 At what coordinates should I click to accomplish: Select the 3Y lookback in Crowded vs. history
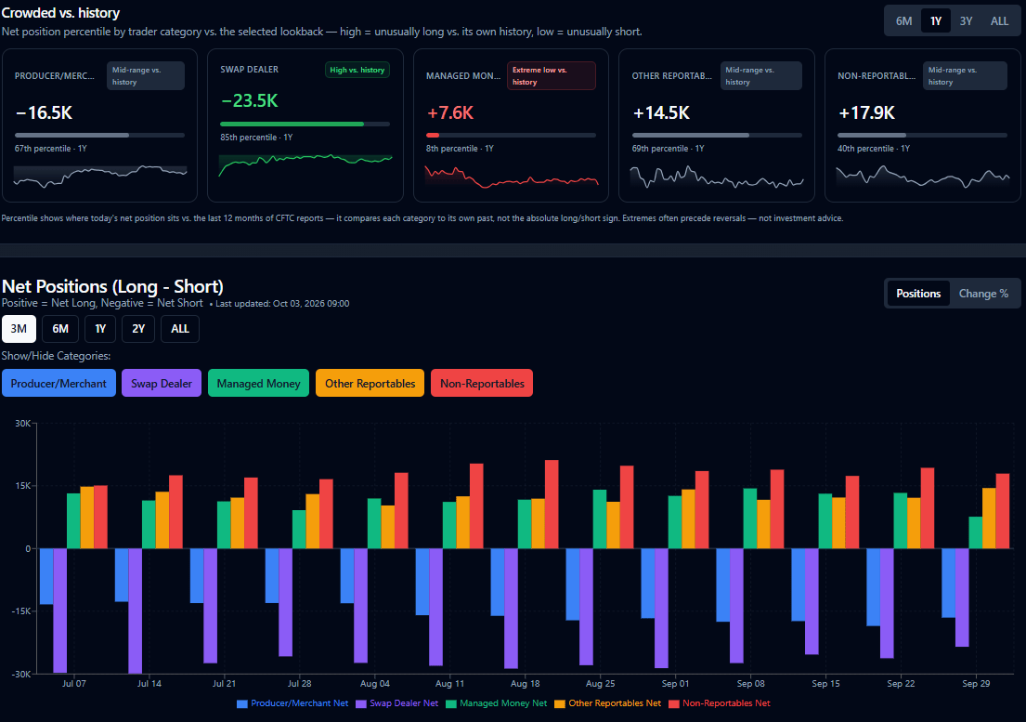966,21
